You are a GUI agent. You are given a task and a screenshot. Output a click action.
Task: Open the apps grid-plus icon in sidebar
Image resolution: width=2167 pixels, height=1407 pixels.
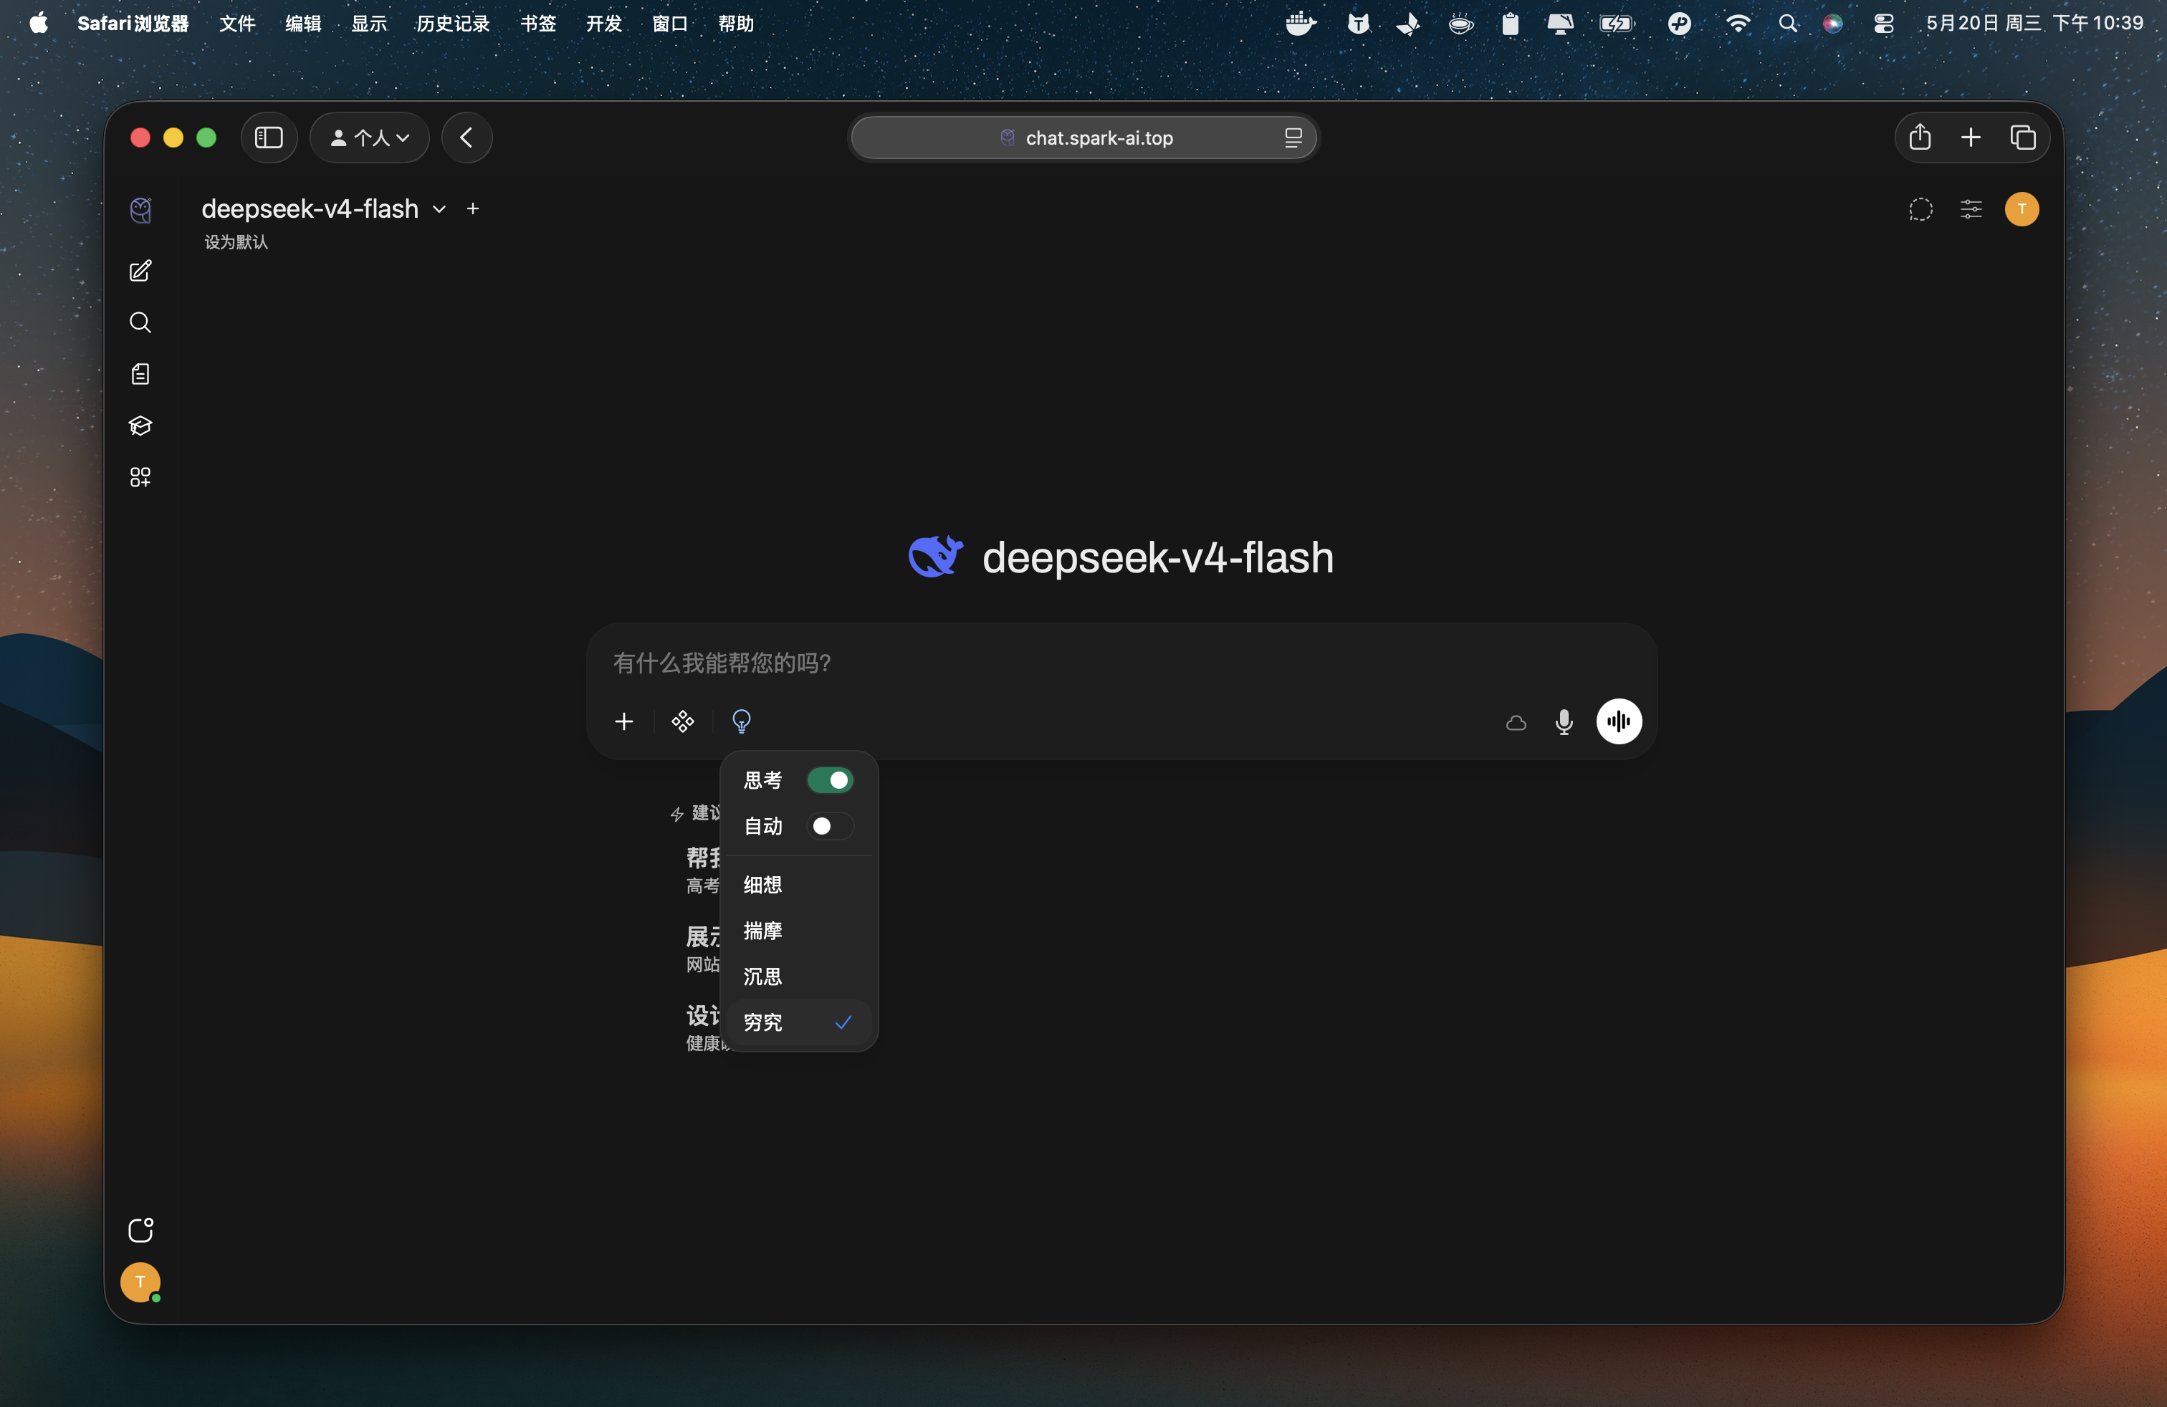click(140, 477)
